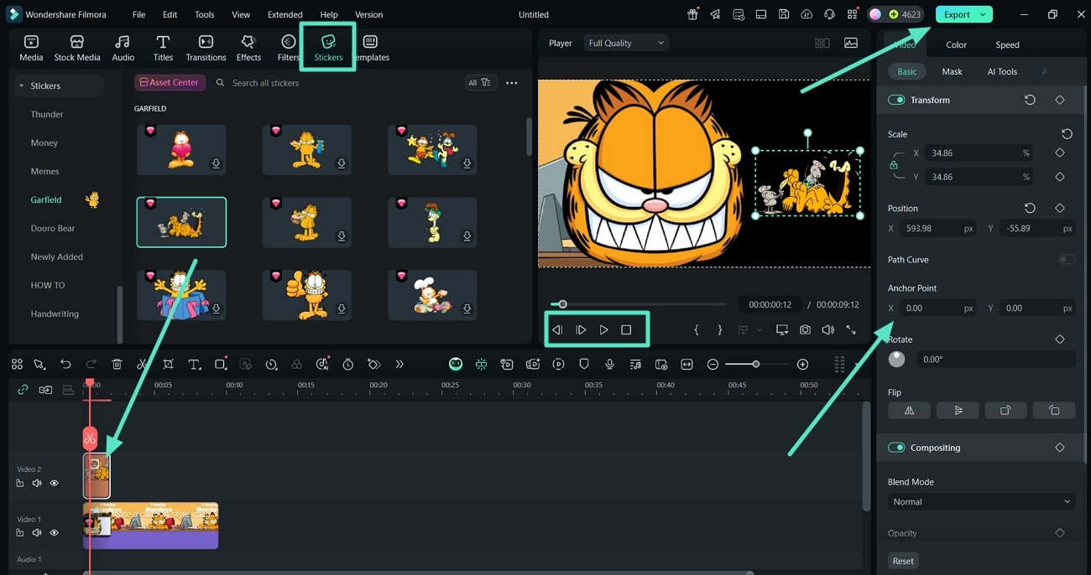Select the Memes sticker category
Viewport: 1091px width, 575px height.
45,171
